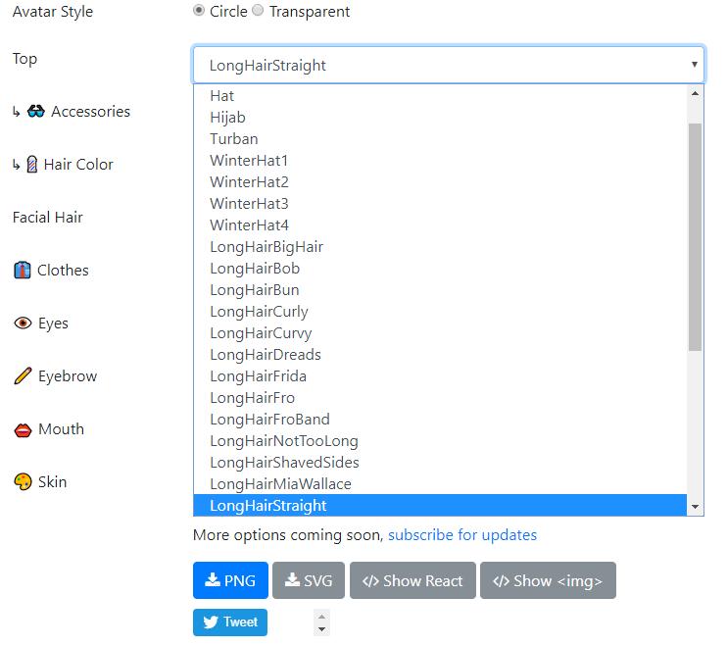This screenshot has width=727, height=647.
Task: Select the Transparent avatar style
Action: [259, 11]
